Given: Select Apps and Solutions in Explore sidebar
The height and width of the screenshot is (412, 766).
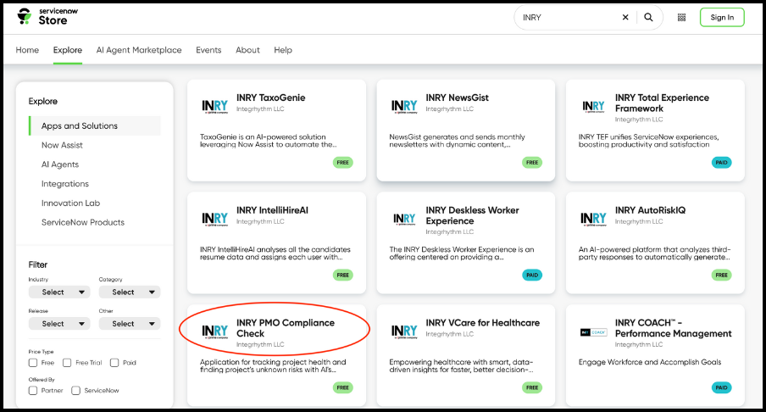Looking at the screenshot, I should tap(95, 125).
